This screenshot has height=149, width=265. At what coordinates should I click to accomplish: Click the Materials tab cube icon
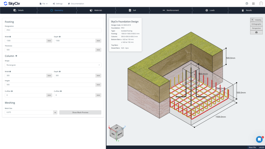click(91, 10)
